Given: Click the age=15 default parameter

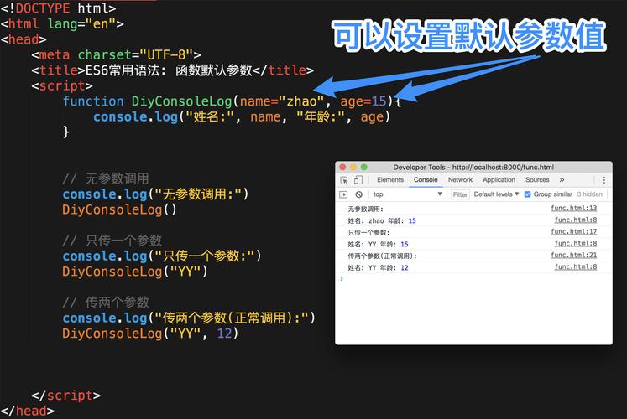Looking at the screenshot, I should coord(363,101).
